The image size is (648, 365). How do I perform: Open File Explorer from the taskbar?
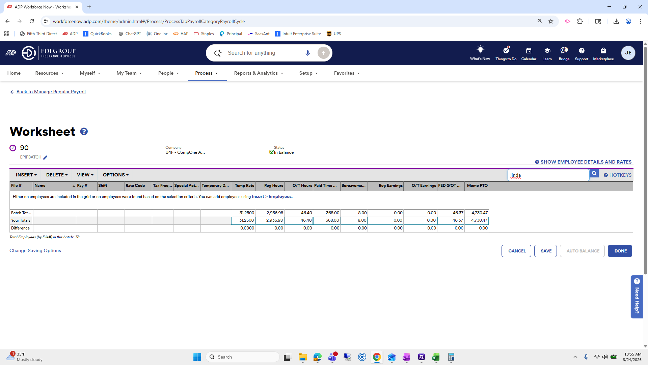(x=302, y=357)
